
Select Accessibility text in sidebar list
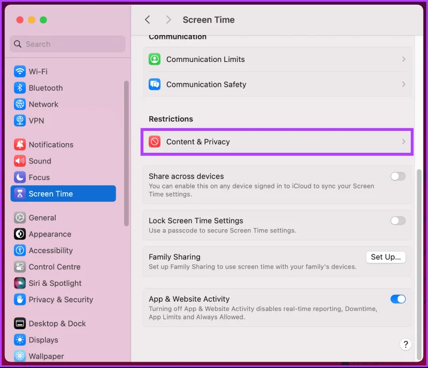click(51, 250)
